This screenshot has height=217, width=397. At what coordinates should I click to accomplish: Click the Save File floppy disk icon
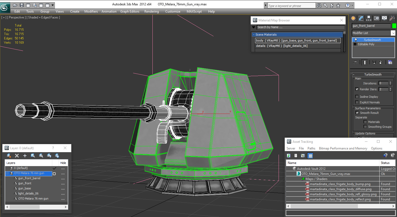pos(21,5)
